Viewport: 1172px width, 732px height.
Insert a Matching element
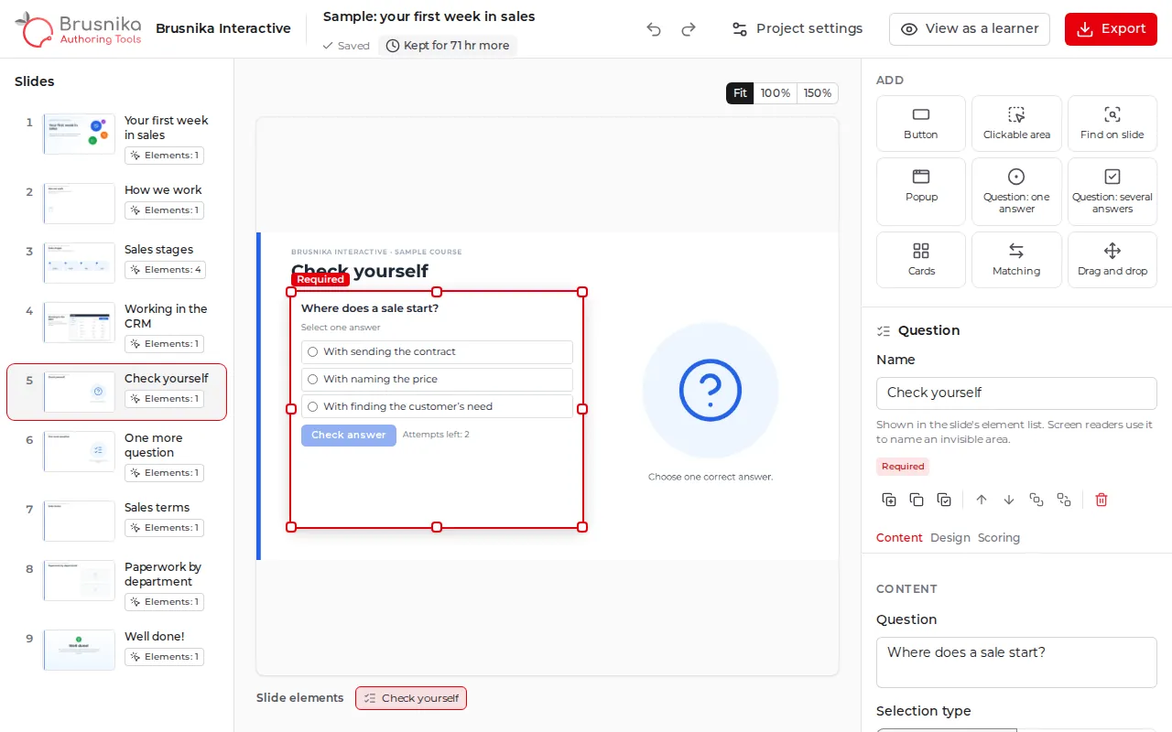click(x=1016, y=260)
